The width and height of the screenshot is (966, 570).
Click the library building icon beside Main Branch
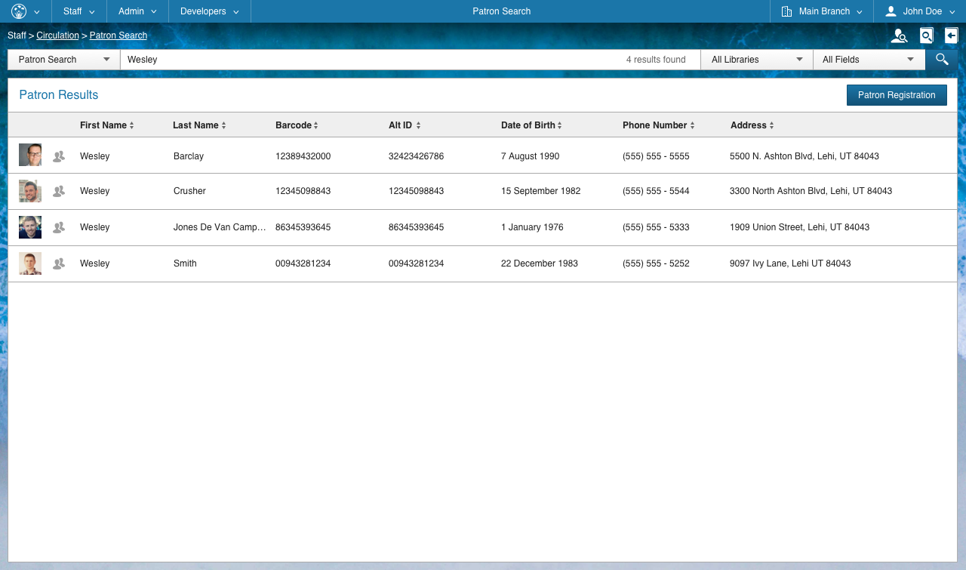click(787, 11)
